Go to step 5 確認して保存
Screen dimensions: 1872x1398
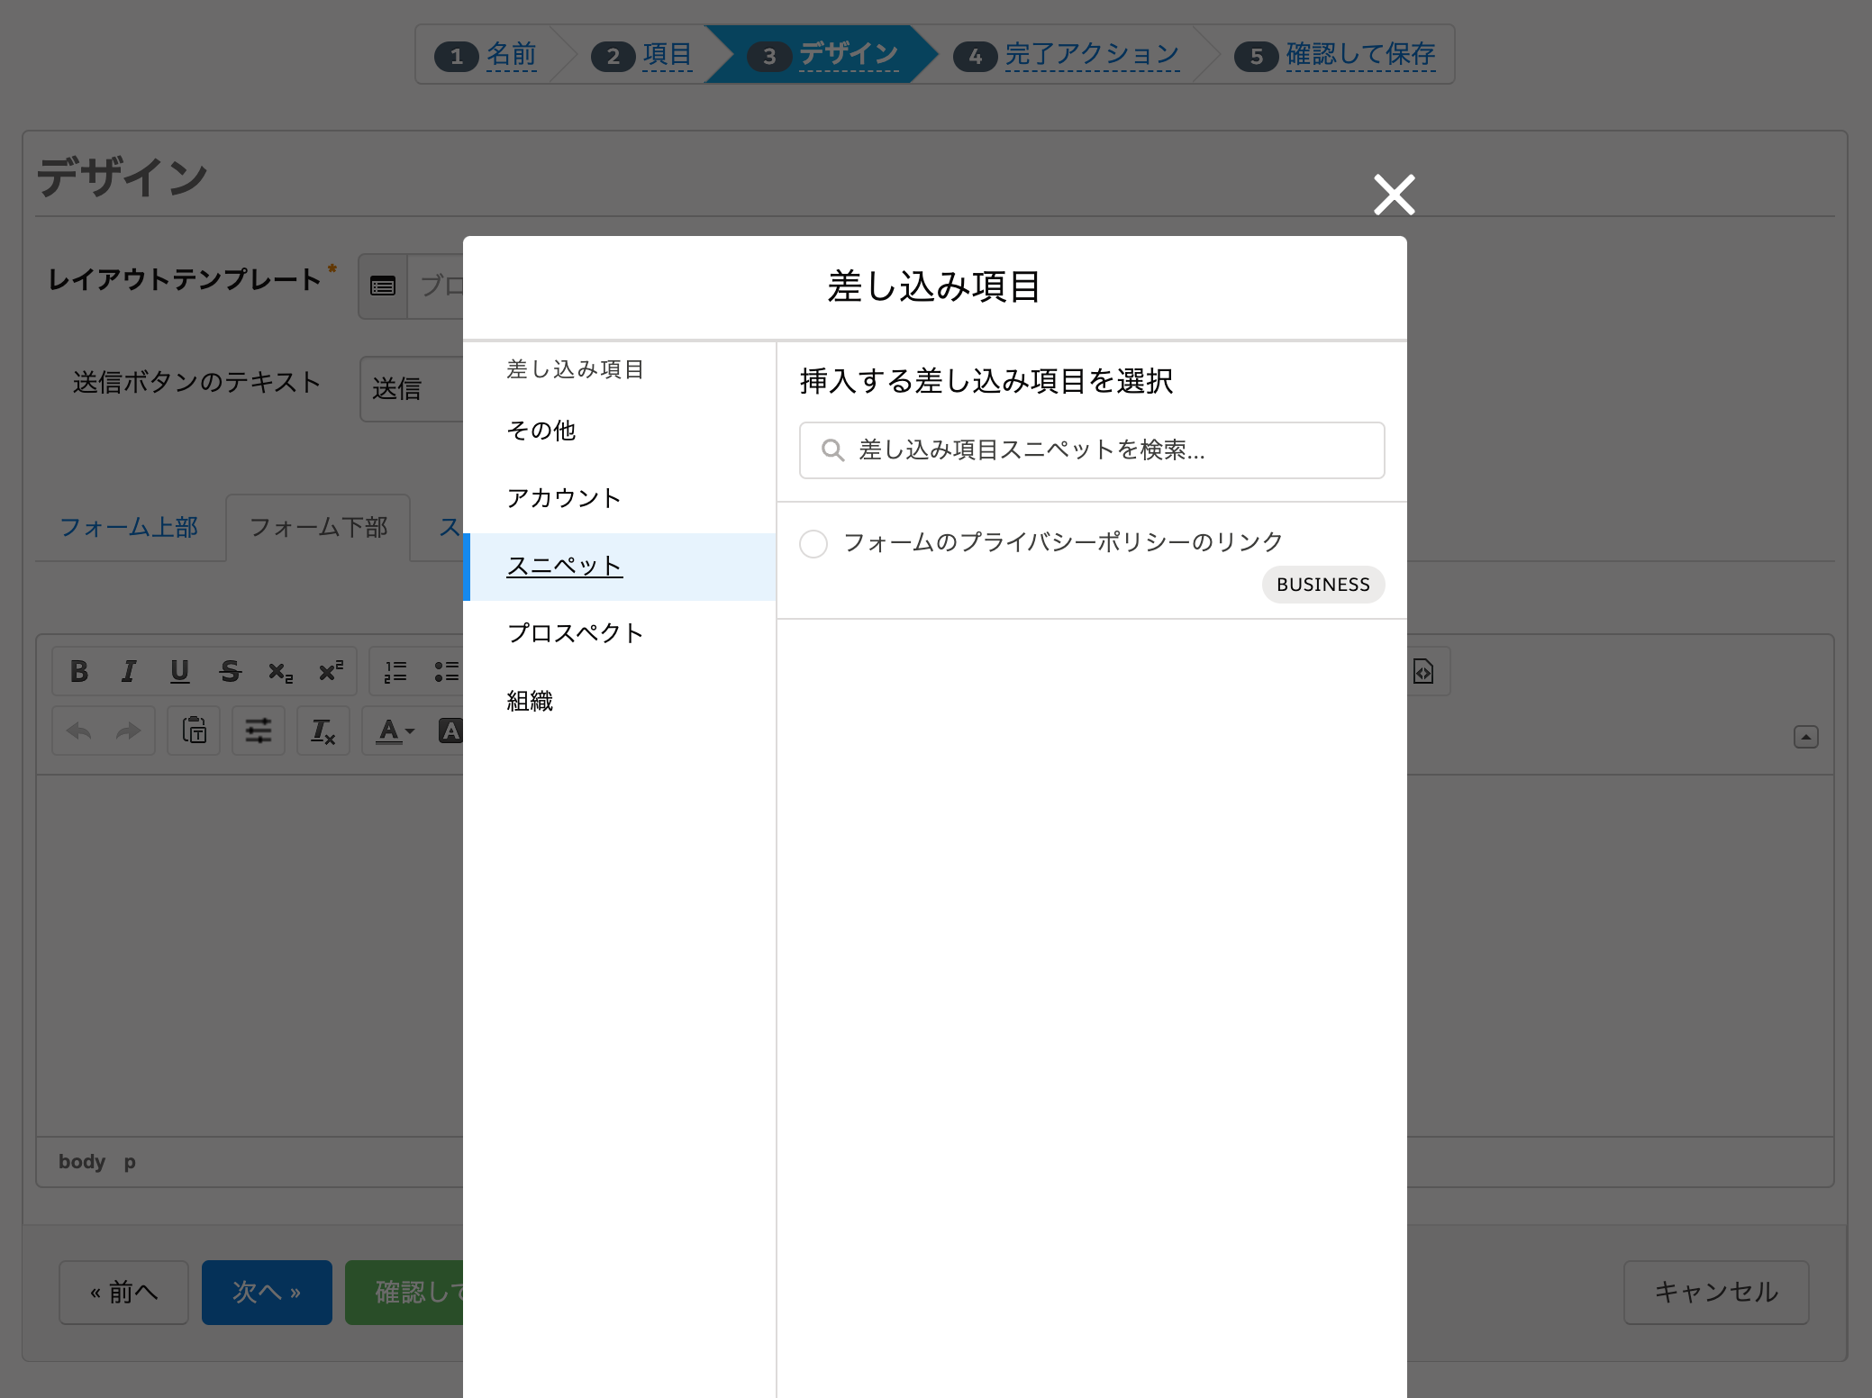1360,55
